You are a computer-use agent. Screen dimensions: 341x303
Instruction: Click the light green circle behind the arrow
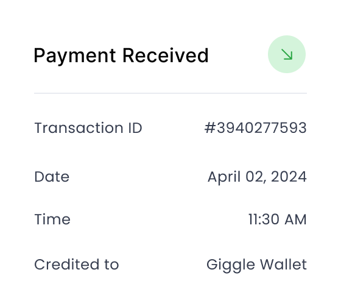click(287, 54)
